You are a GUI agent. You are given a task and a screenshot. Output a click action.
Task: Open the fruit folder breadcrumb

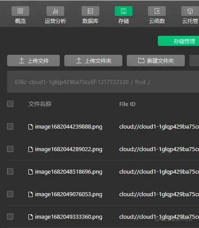pos(140,82)
